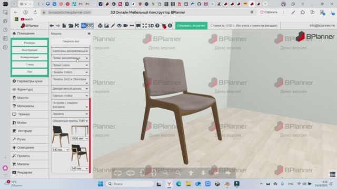Expand Декоративный цоколь category
This screenshot has width=337, height=189.
(70, 89)
